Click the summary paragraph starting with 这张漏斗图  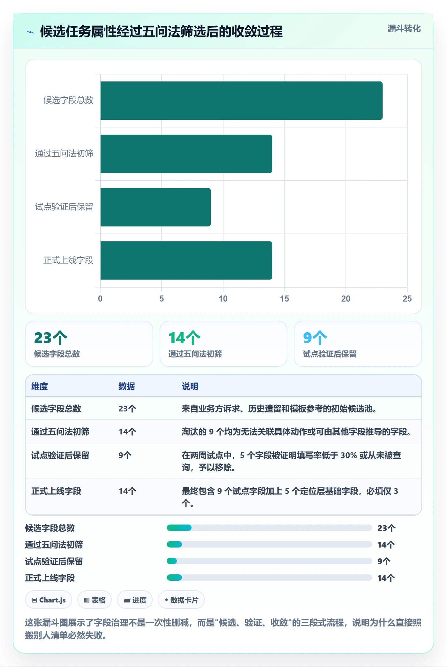223,629
